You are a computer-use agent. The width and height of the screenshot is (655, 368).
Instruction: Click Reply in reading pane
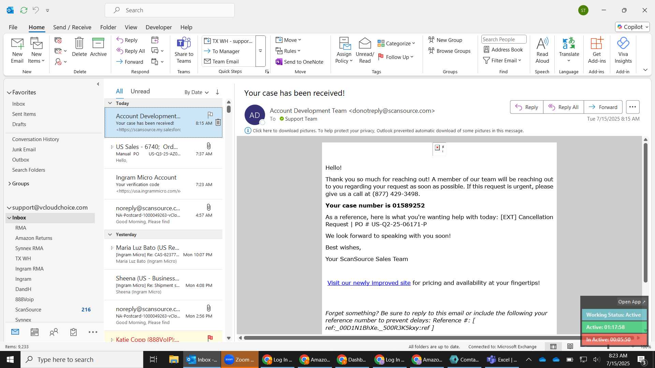[x=527, y=107]
